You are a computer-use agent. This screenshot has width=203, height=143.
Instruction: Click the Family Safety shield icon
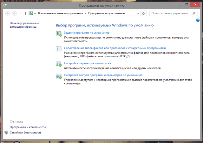pyautogui.click(x=6, y=132)
